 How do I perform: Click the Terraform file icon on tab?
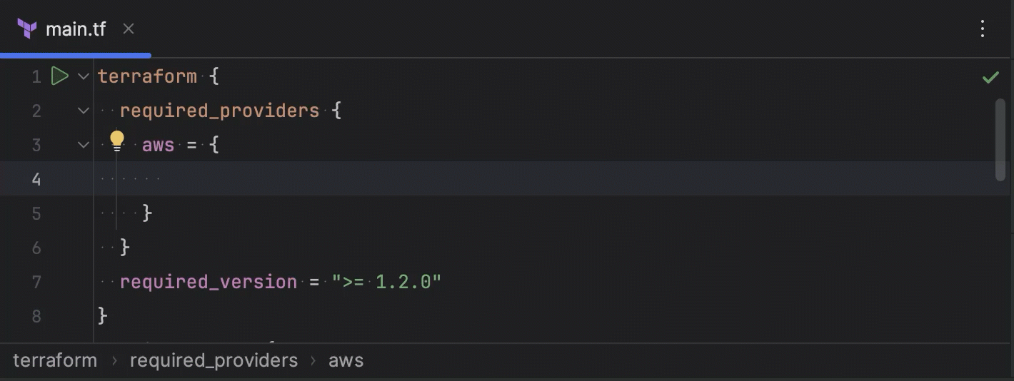pyautogui.click(x=26, y=29)
